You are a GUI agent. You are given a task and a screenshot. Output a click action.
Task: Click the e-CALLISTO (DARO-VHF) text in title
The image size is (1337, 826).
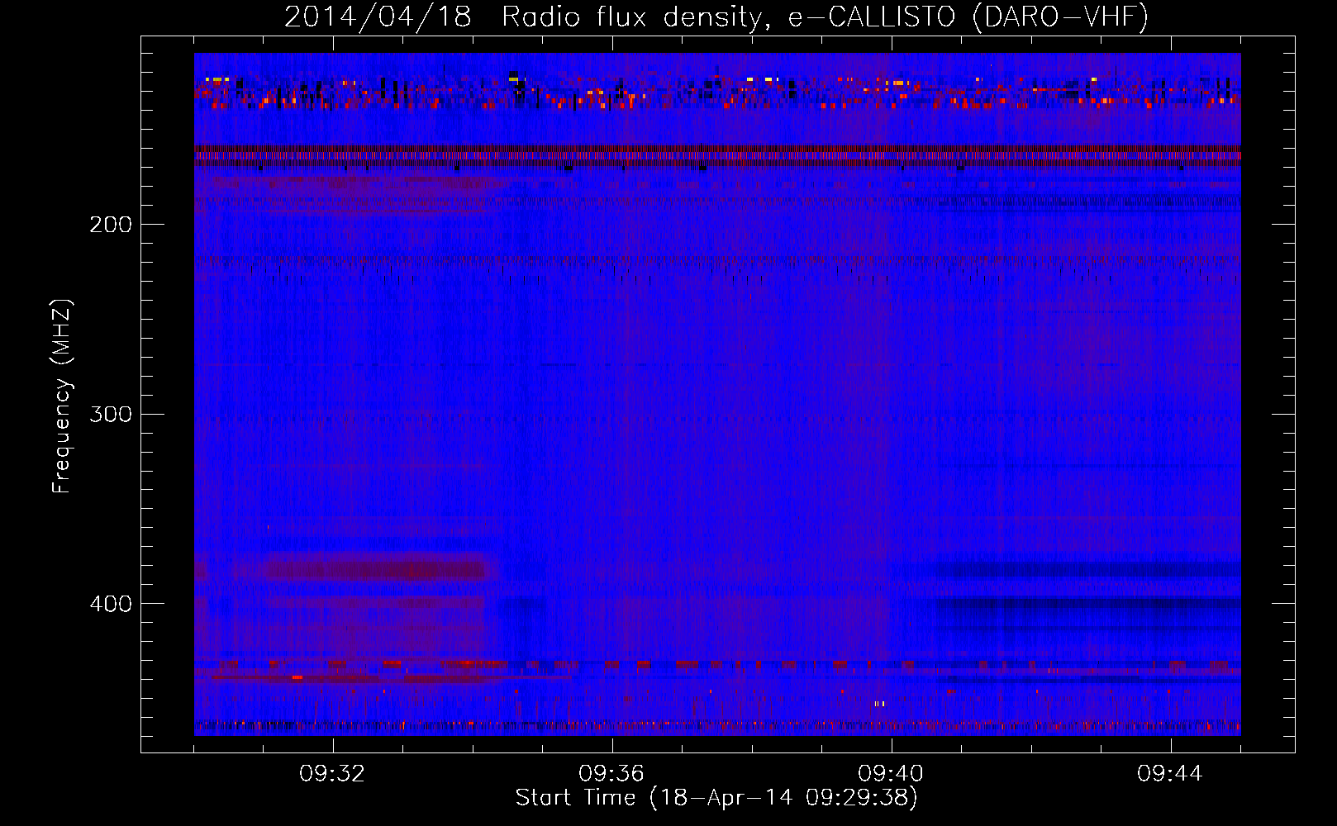(x=968, y=17)
